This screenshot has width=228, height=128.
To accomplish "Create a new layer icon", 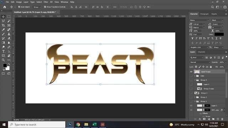I will tap(218, 119).
